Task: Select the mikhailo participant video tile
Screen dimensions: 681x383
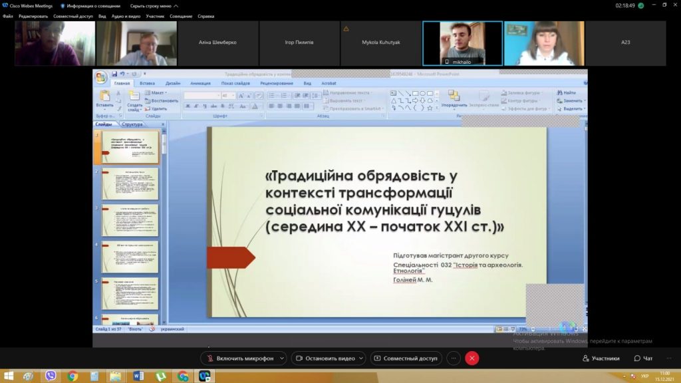Action: [x=462, y=43]
